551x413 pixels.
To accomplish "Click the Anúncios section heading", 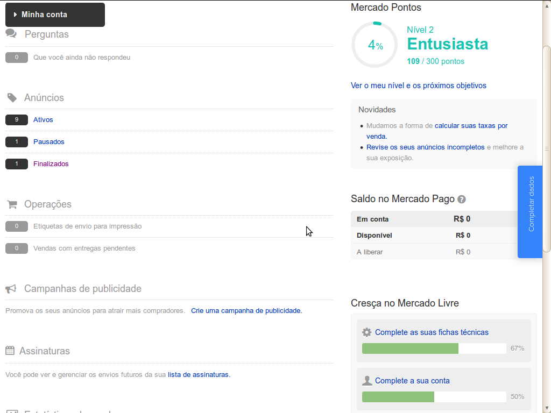I will [44, 98].
